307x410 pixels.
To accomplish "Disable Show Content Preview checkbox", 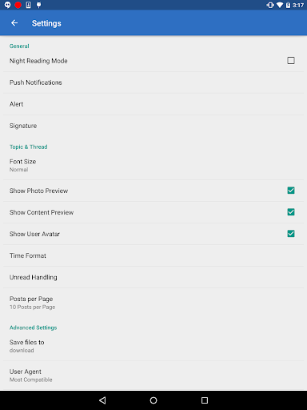I will [291, 212].
